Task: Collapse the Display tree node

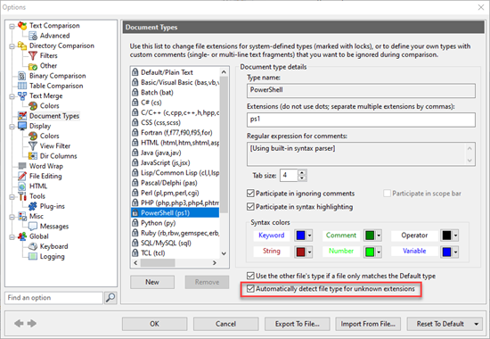Action: [x=12, y=127]
